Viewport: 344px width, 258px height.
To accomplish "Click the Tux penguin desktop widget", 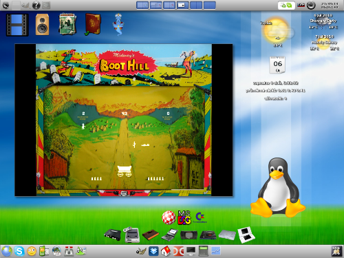I will point(278,188).
